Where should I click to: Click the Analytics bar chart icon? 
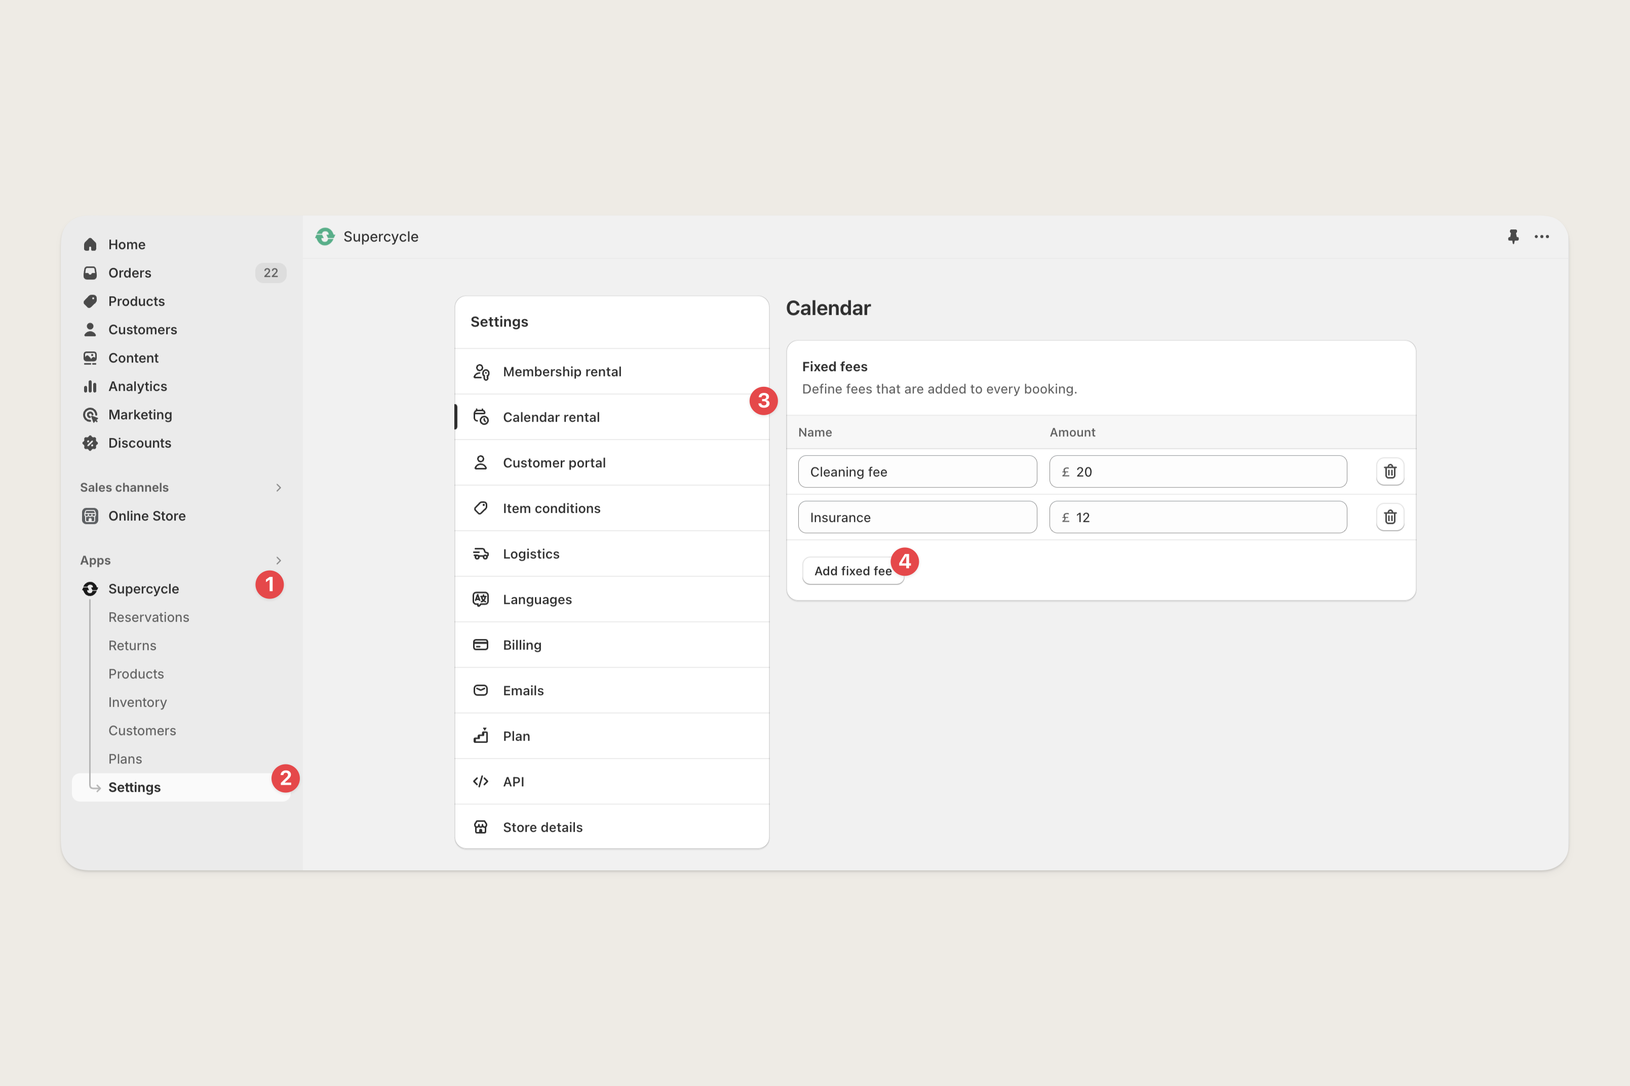tap(90, 386)
